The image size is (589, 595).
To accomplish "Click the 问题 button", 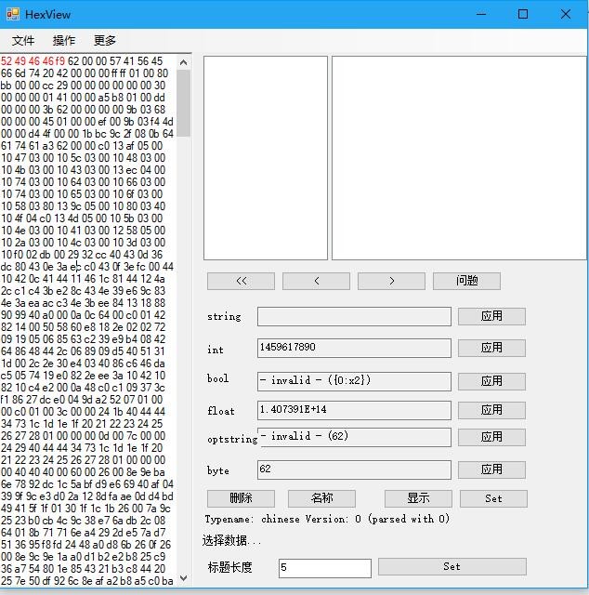I will pos(466,281).
